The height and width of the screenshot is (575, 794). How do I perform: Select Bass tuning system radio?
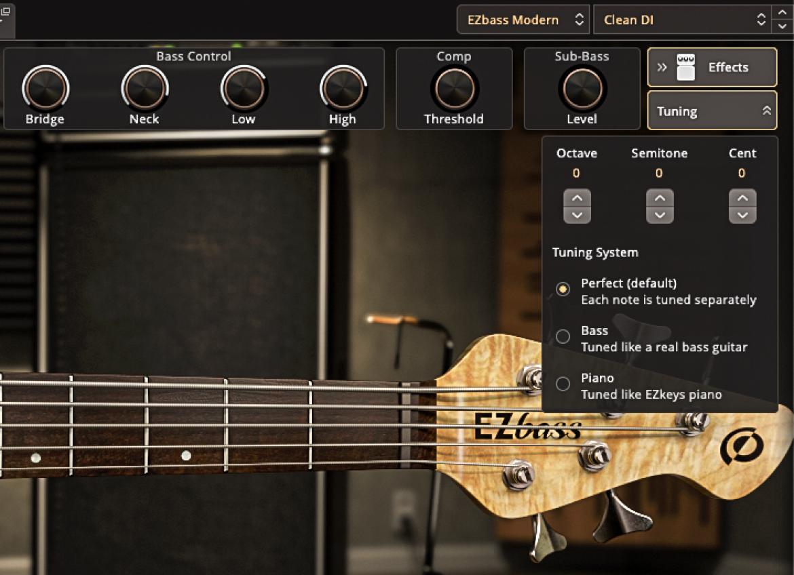pyautogui.click(x=563, y=336)
